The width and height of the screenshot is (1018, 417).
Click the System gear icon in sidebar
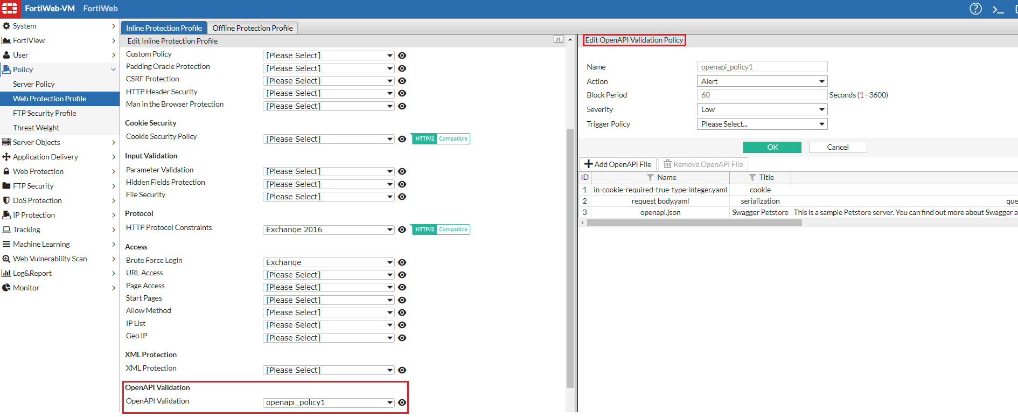coord(6,26)
